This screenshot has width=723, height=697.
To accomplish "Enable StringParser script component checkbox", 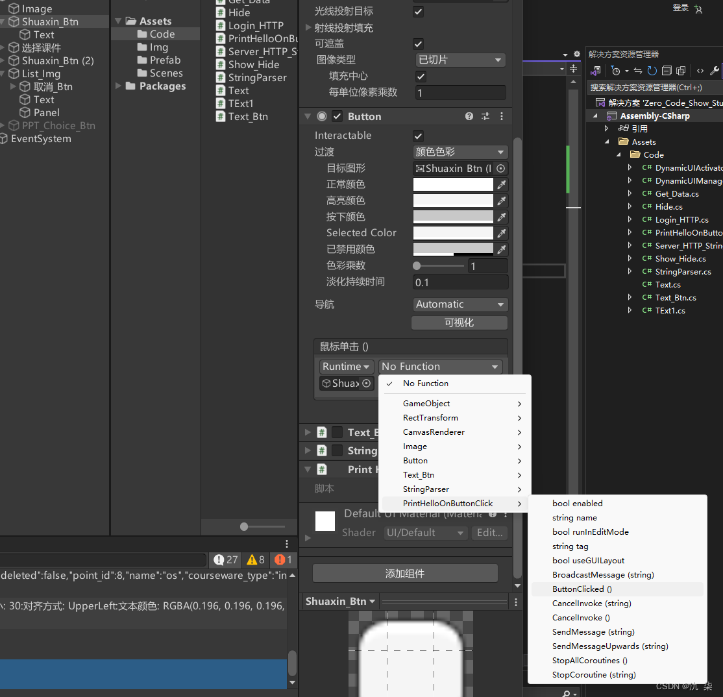I will 337,450.
